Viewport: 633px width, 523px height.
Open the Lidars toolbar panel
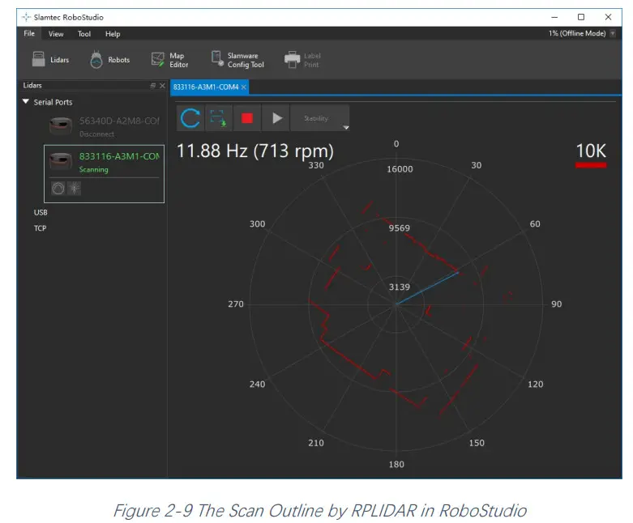[50, 60]
